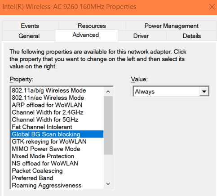This screenshot has width=217, height=196.
Task: Open the Resources tab
Action: 92,26
